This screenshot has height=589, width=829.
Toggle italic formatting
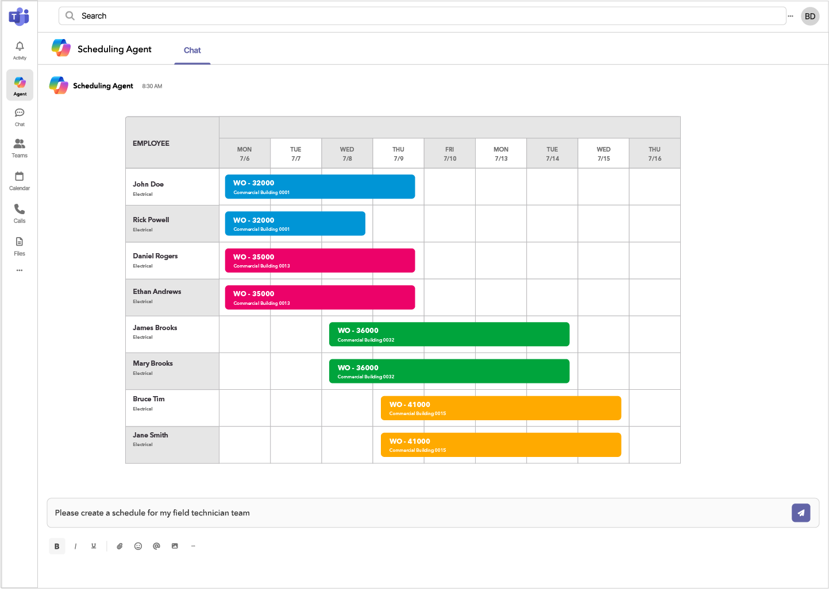75,547
